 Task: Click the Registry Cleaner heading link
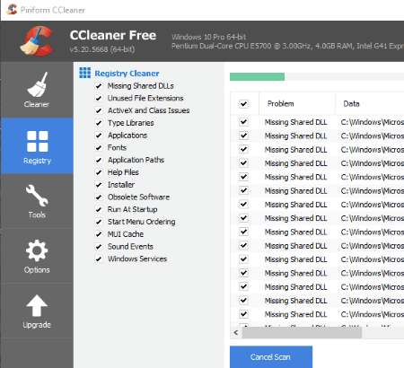127,74
